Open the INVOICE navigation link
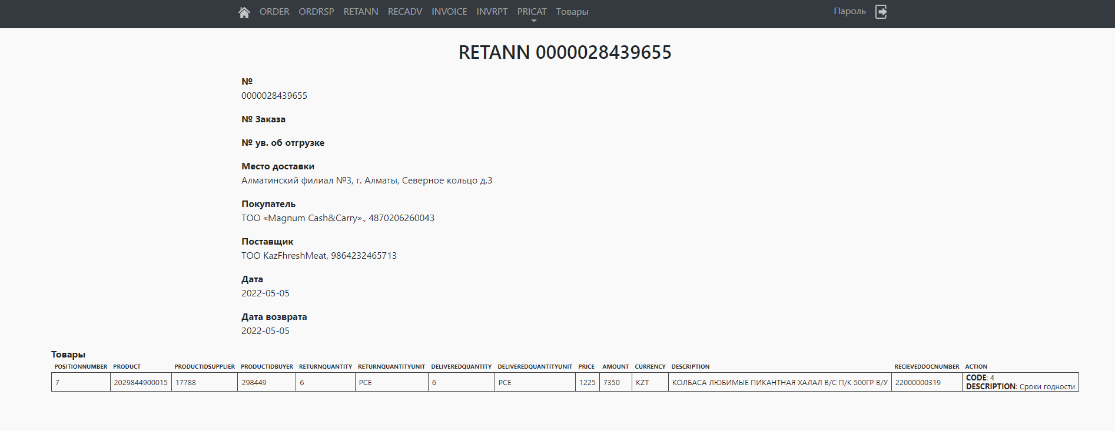This screenshot has width=1115, height=431. pyautogui.click(x=449, y=12)
